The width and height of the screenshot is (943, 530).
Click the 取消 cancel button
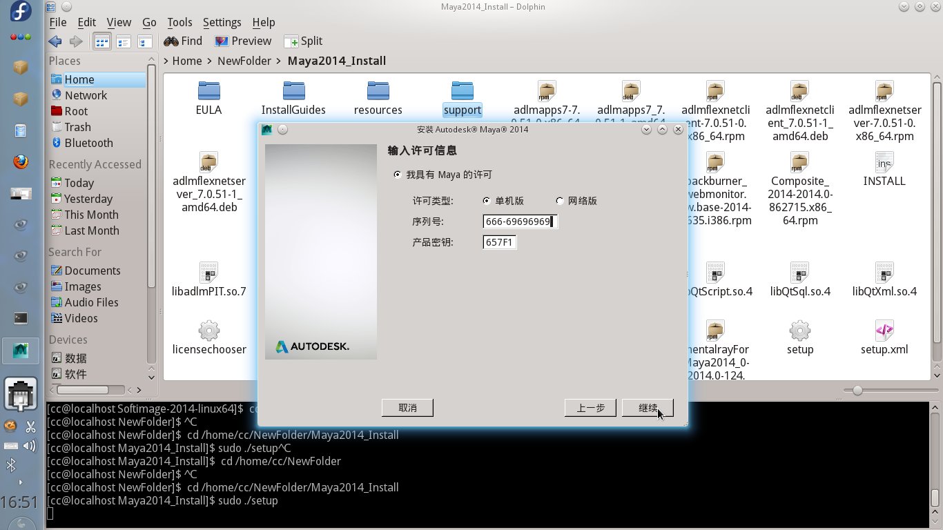click(407, 408)
